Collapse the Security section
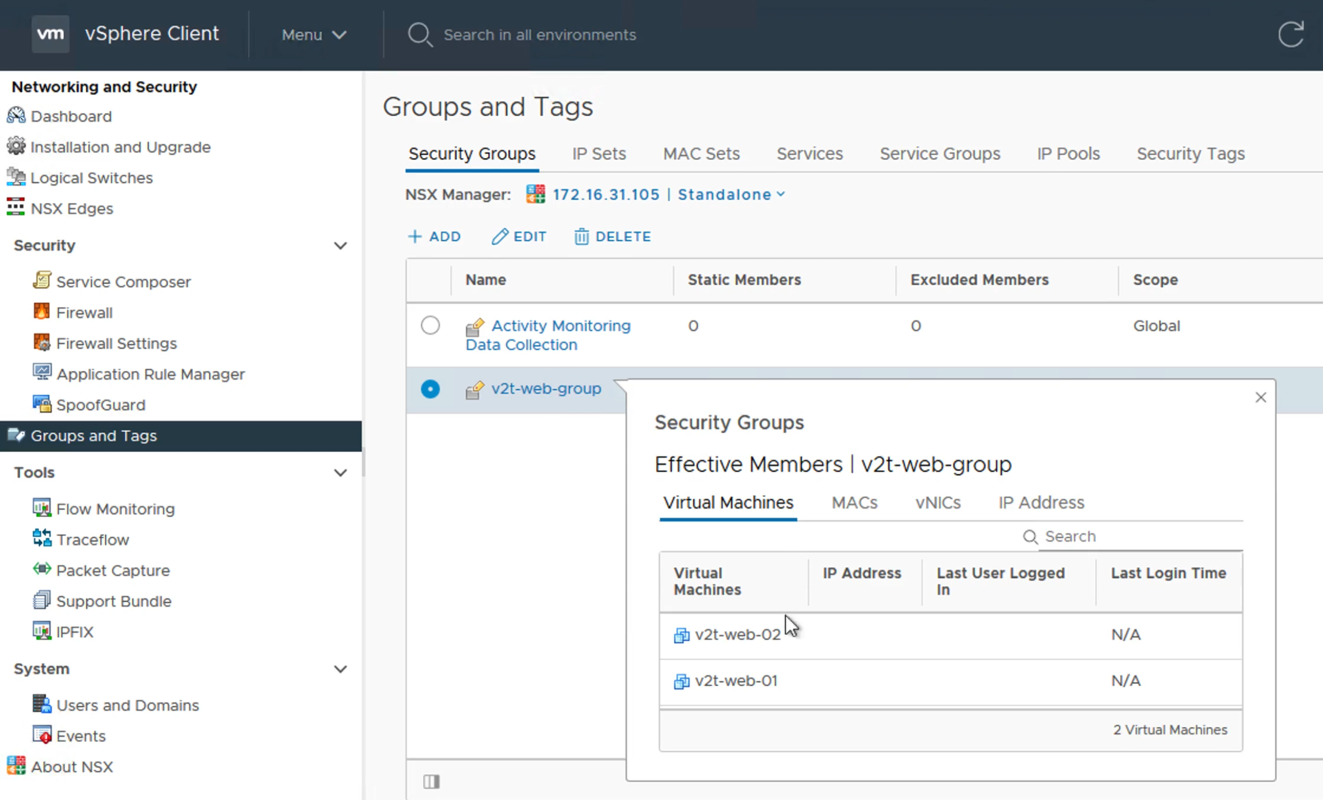Viewport: 1323px width, 800px height. pyautogui.click(x=341, y=246)
